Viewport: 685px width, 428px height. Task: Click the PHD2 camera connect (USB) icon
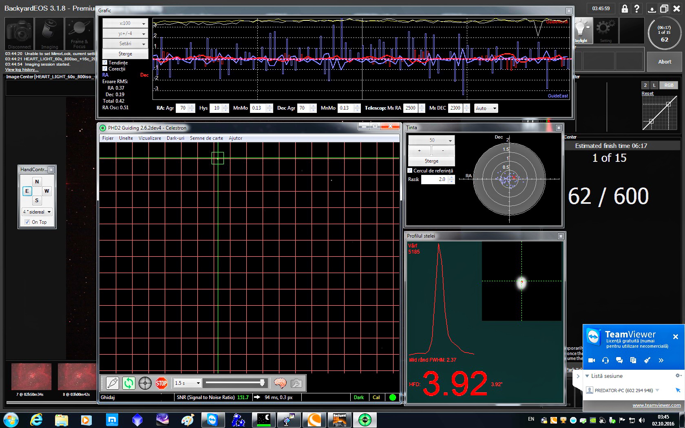coord(112,383)
